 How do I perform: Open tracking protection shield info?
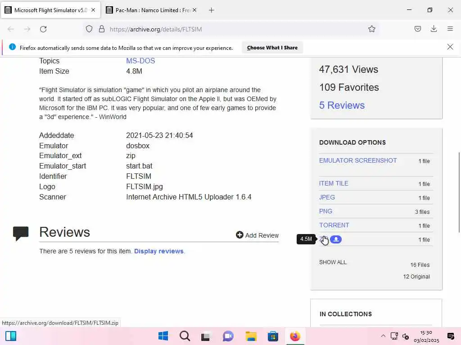(x=89, y=29)
